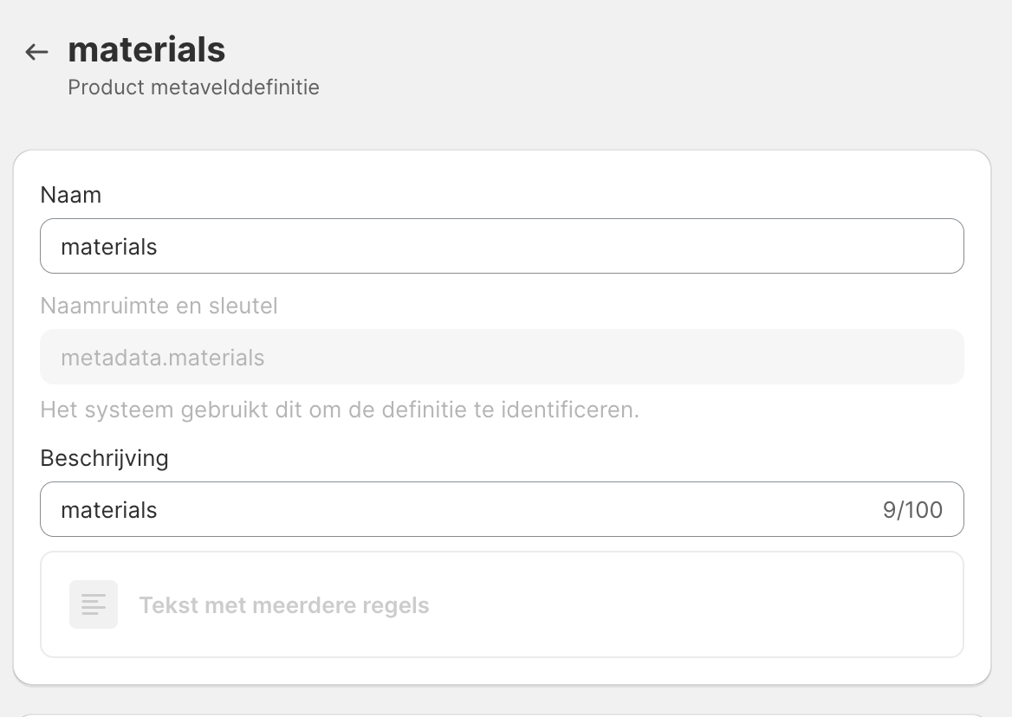Click the disabled metadata.materials field
This screenshot has height=717, width=1012.
pos(502,357)
